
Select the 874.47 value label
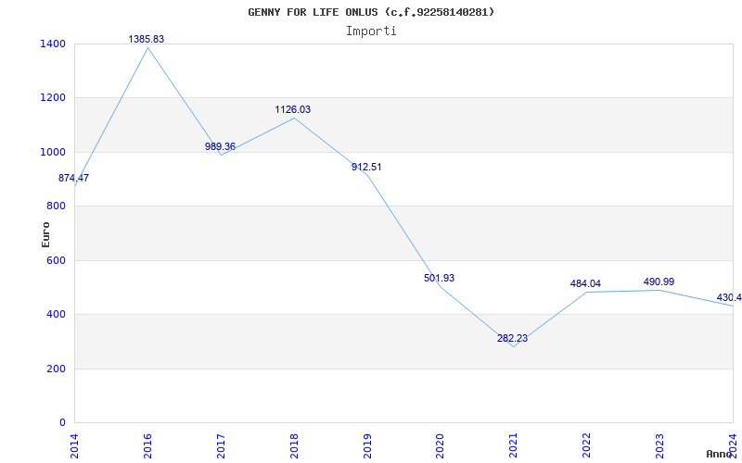pos(73,179)
